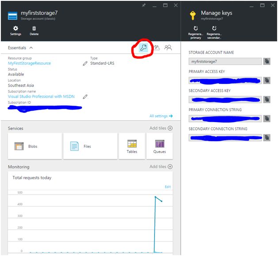
Task: Add tiles to the Monitoring section
Action: coord(161,167)
